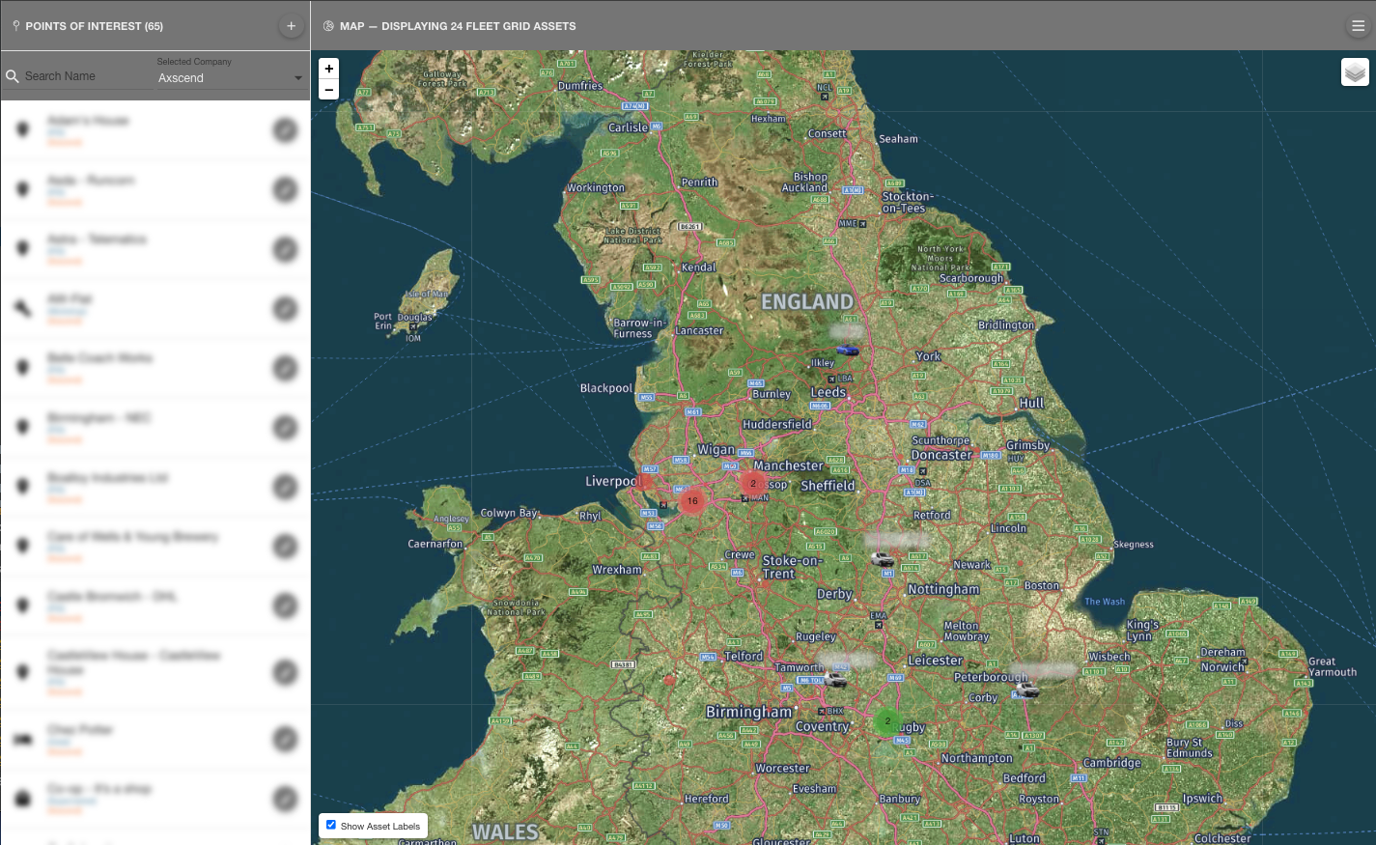
Task: Open the map layers selector
Action: pyautogui.click(x=1355, y=71)
